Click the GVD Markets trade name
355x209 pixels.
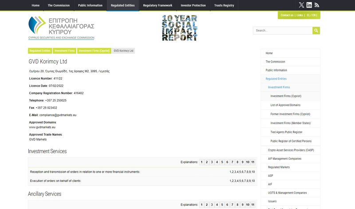tap(38, 139)
